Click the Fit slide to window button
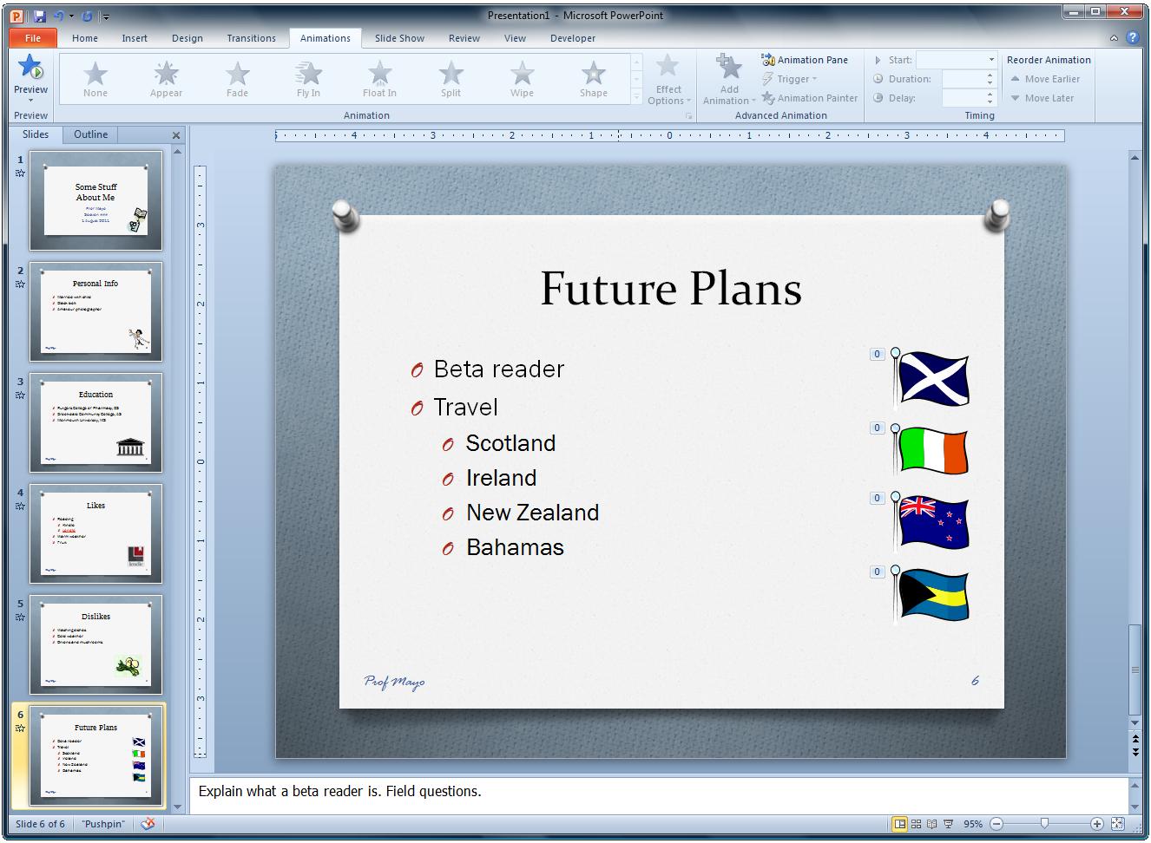The image size is (1151, 843). [1117, 823]
